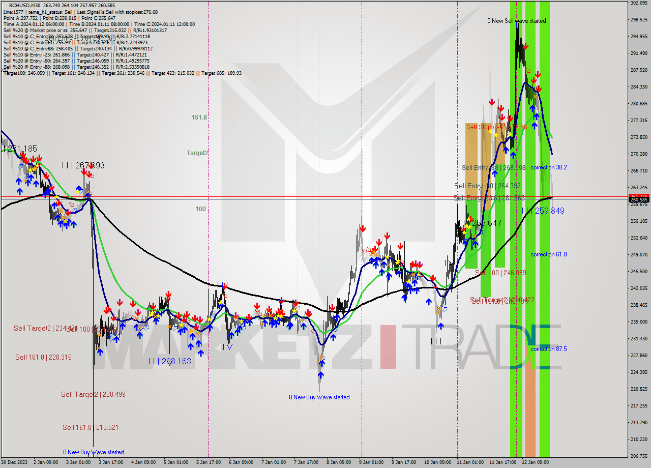Click the 'Sell 161.8 | 213.521' label
The width and height of the screenshot is (651, 468).
click(x=91, y=427)
